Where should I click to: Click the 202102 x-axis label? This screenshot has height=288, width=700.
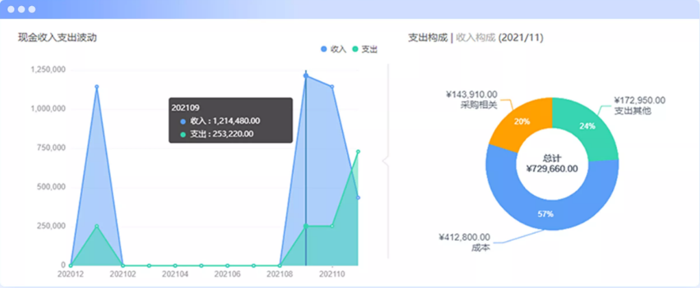coord(122,274)
